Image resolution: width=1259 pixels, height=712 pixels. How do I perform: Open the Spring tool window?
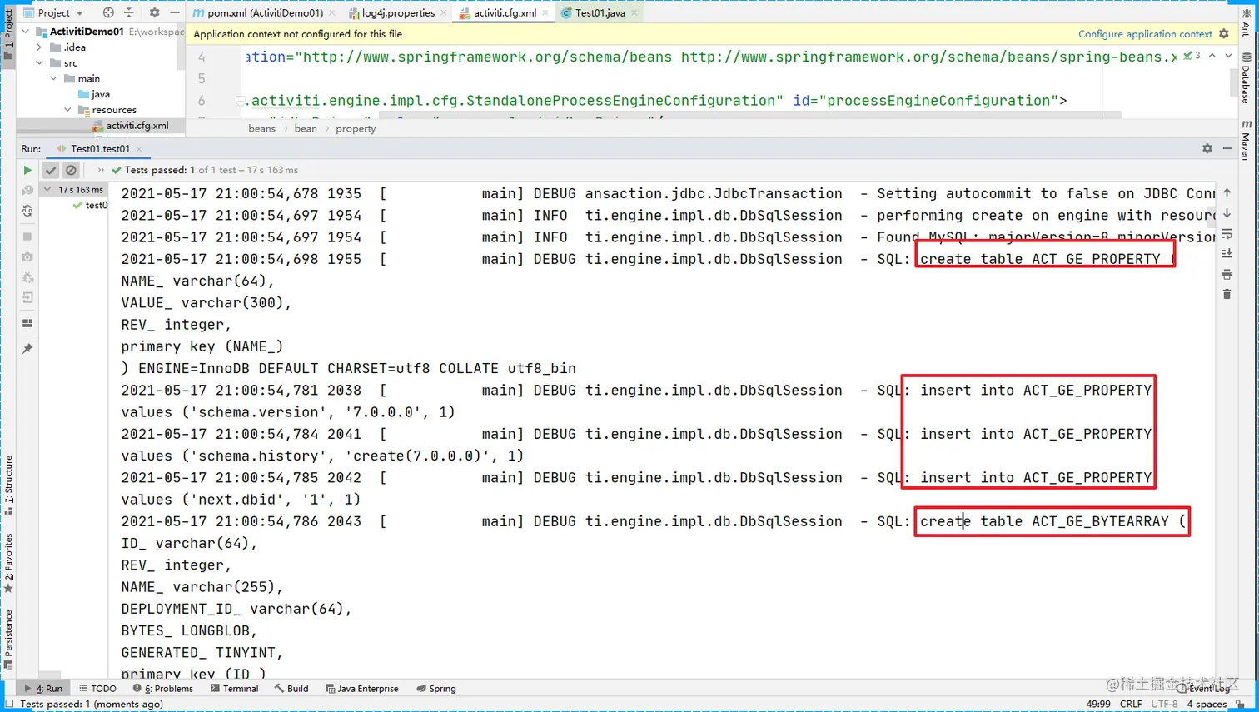point(436,689)
